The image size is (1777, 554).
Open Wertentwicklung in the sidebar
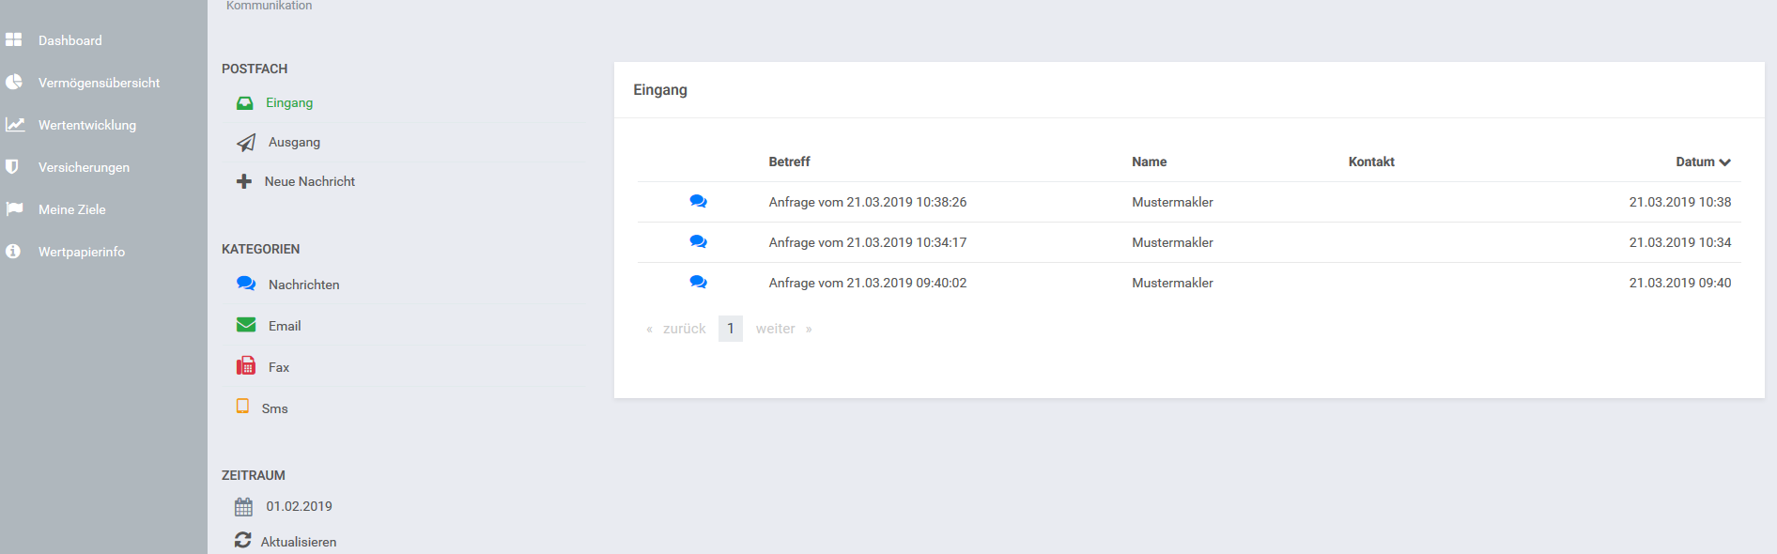point(86,125)
